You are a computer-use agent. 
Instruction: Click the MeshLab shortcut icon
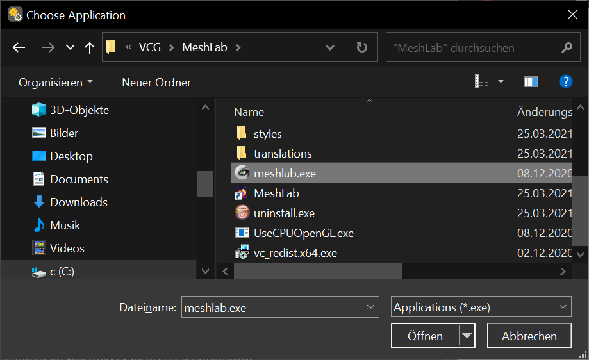241,193
